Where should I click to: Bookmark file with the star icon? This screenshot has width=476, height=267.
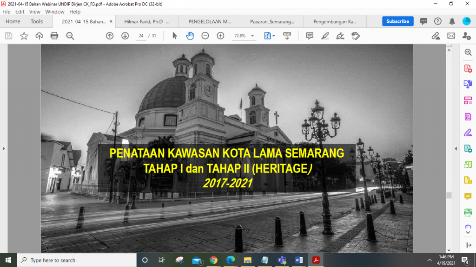point(24,36)
